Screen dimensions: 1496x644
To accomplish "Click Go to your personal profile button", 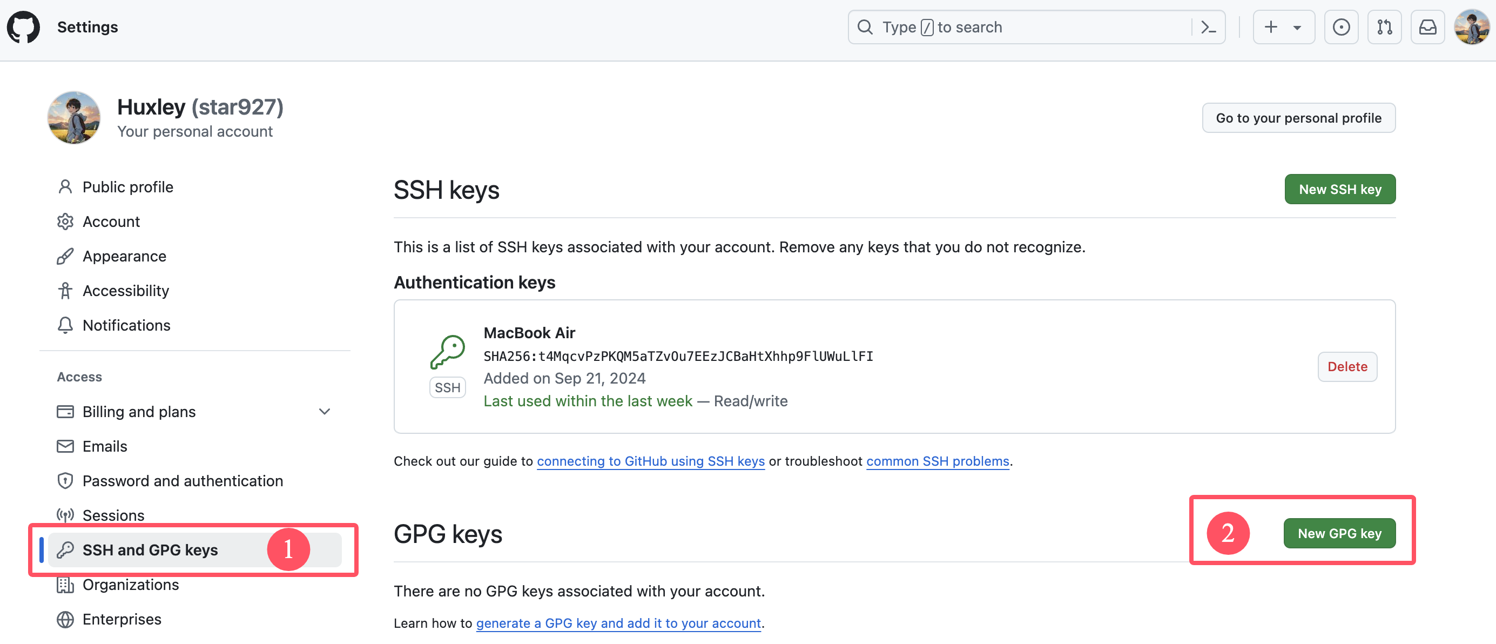I will coord(1298,118).
